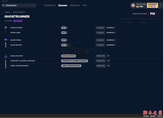Click Upgrade to Pro button

click(x=153, y=5)
